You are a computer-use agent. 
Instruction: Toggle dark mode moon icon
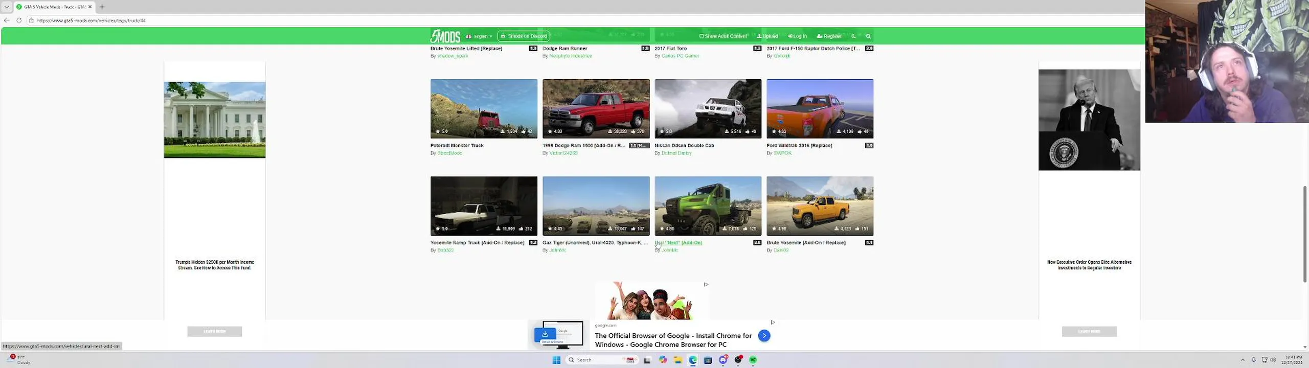click(853, 36)
